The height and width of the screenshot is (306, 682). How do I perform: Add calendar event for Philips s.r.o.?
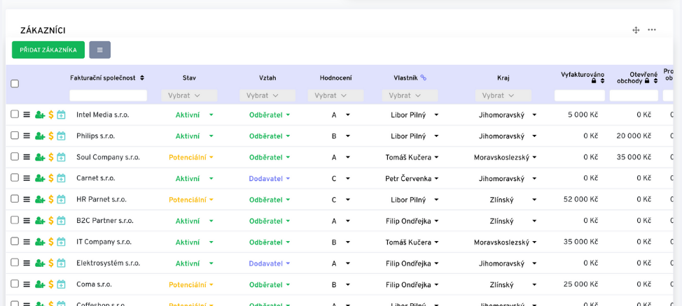62,136
